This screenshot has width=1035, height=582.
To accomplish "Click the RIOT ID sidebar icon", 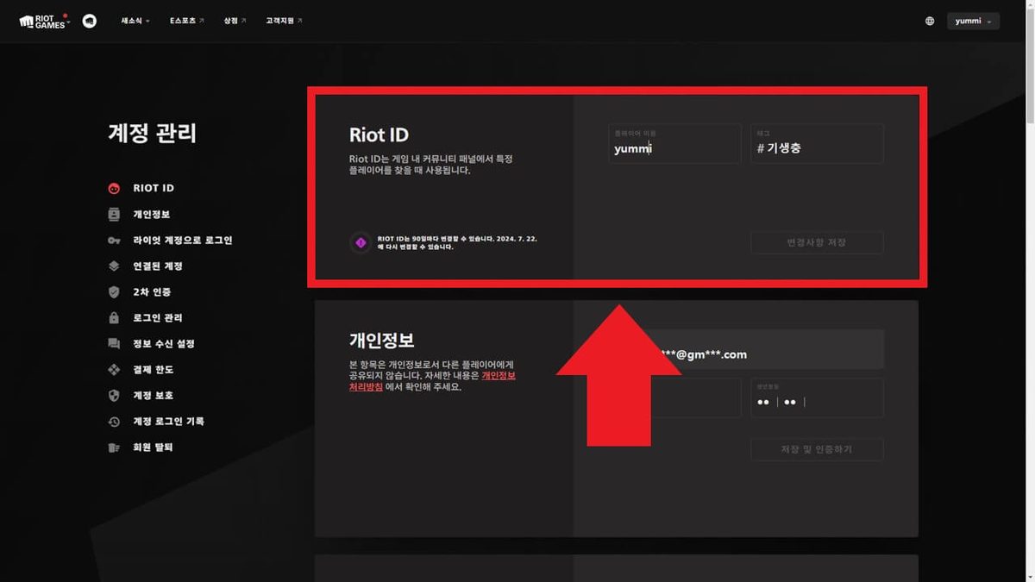I will (x=114, y=188).
